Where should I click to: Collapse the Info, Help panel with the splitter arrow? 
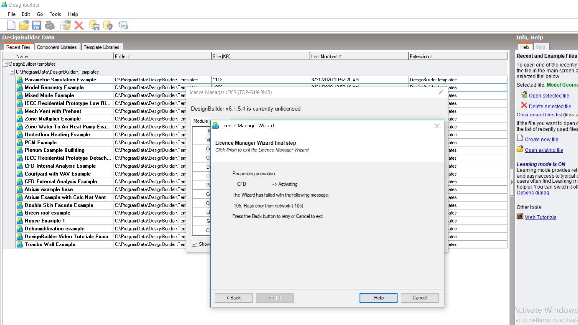coord(512,182)
